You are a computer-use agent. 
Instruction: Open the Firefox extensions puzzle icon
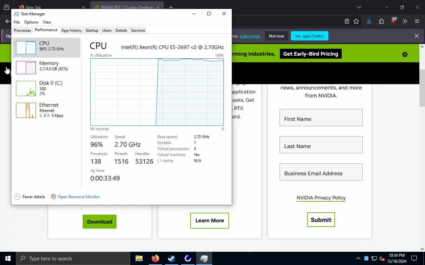point(381,21)
